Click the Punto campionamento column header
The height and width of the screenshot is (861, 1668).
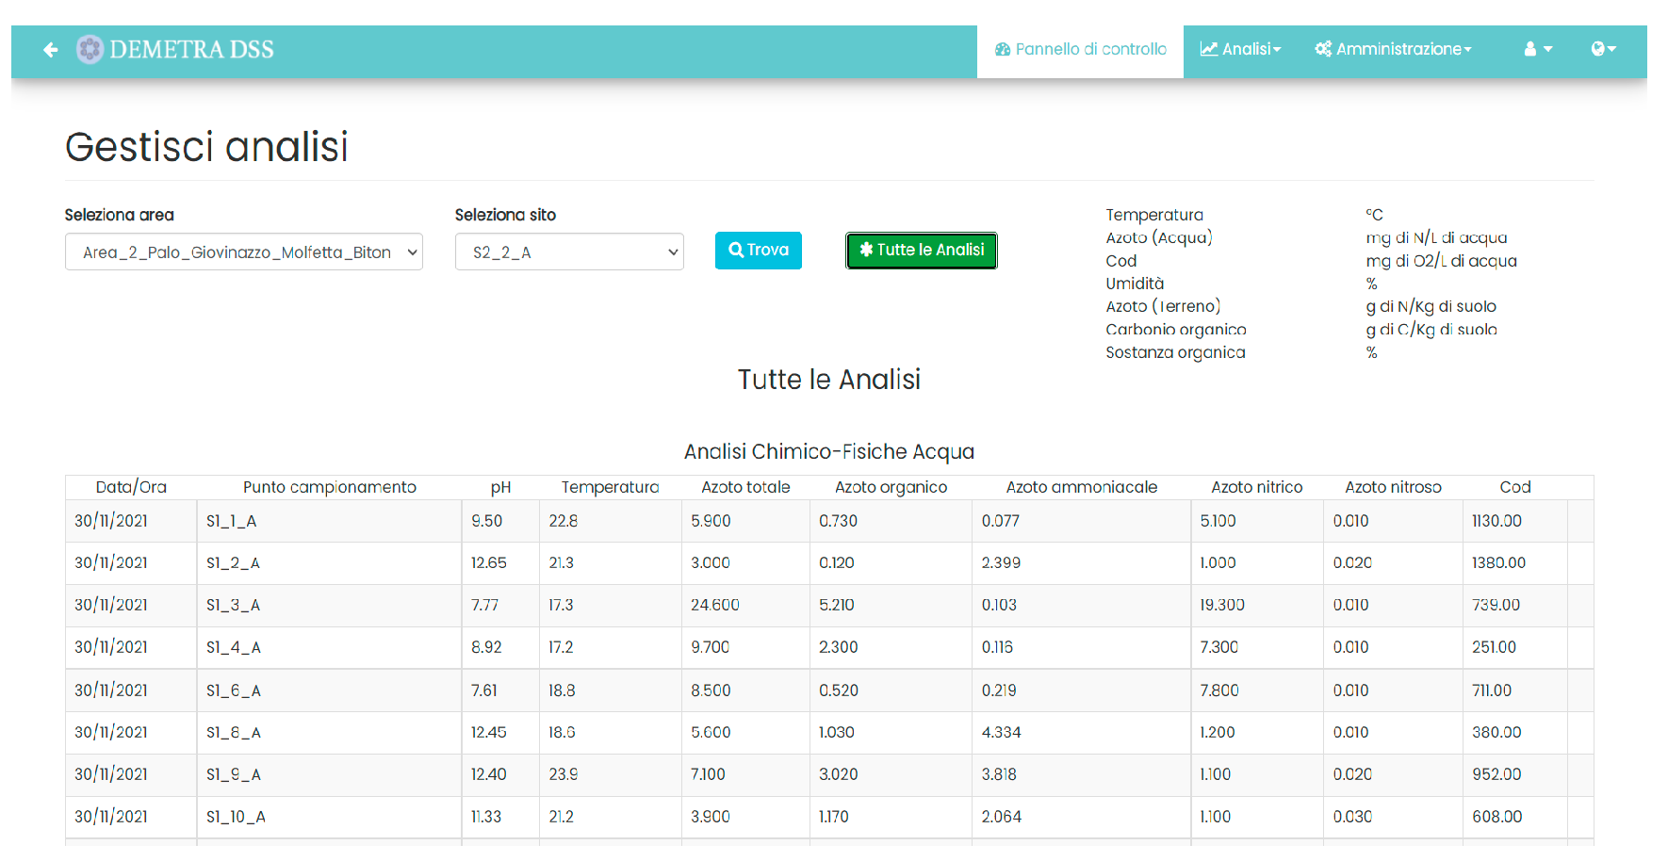pyautogui.click(x=329, y=487)
